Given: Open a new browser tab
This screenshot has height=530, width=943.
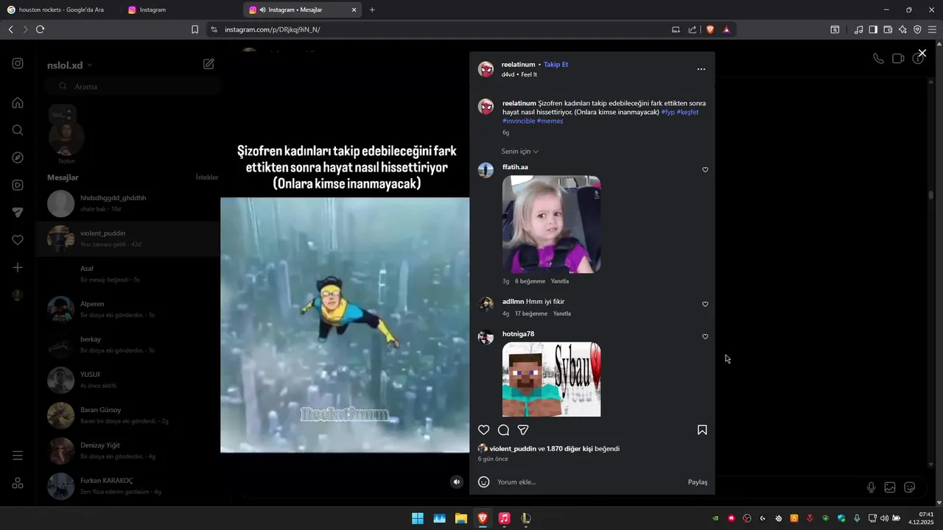Looking at the screenshot, I should (x=372, y=10).
